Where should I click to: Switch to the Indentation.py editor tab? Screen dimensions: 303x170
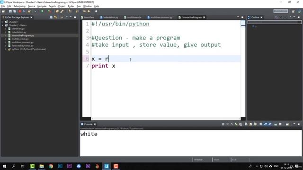click(109, 17)
